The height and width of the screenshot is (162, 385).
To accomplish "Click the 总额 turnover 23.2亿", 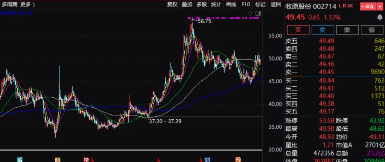I will (376, 153).
